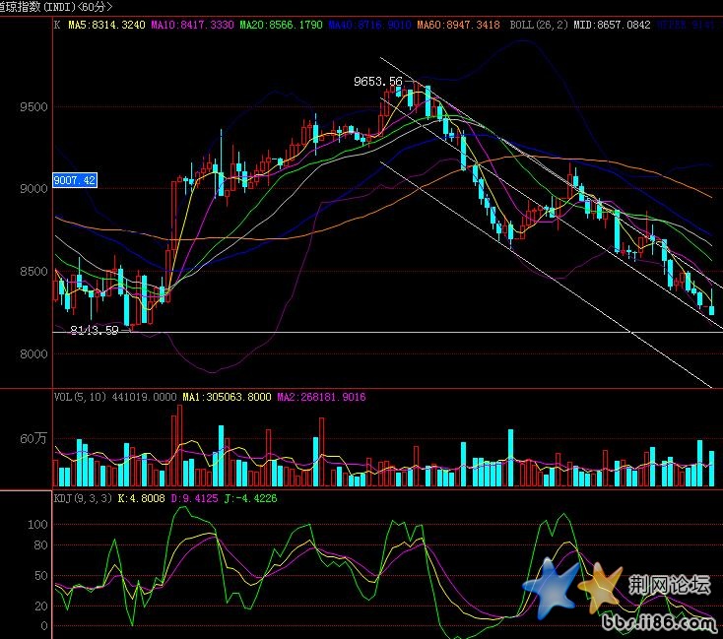723x639 pixels.
Task: Click the D:9.4125 value
Action: point(194,498)
